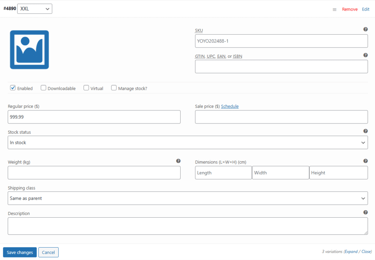Open the GTIN, UPC, EAN help icon
The height and width of the screenshot is (260, 375).
pos(365,55)
